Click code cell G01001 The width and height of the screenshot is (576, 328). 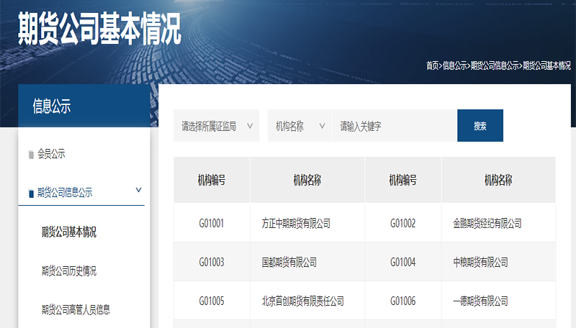(212, 223)
